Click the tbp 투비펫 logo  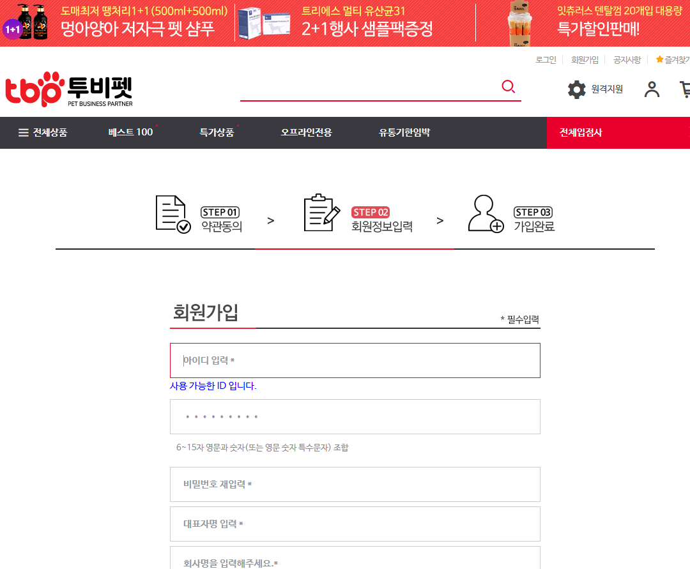click(x=68, y=89)
